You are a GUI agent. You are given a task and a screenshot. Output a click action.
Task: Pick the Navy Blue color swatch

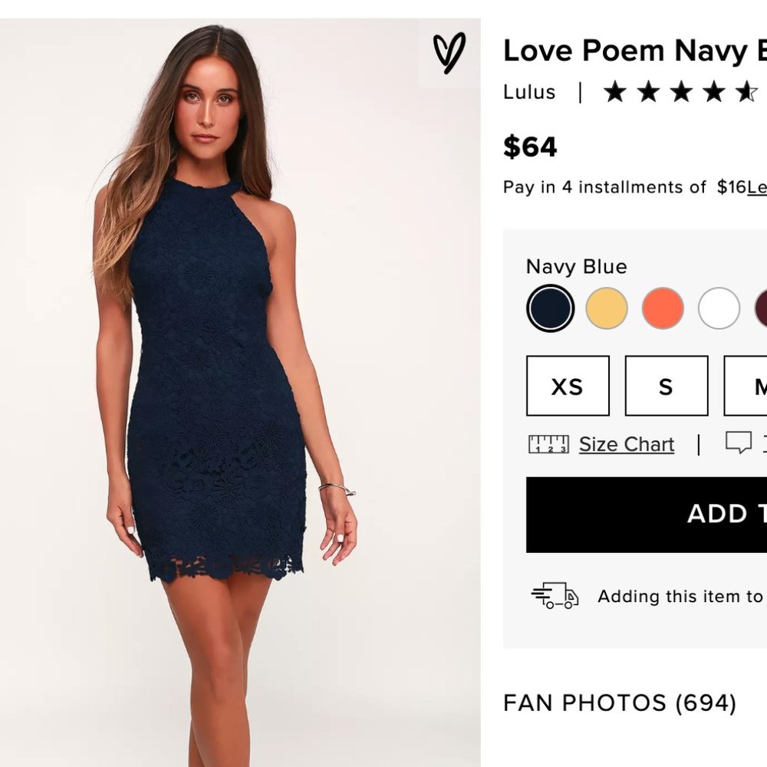pos(551,306)
